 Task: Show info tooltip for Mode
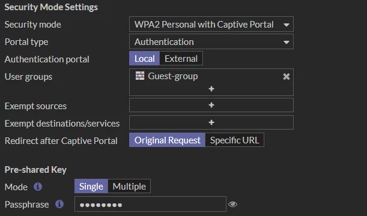[x=38, y=187]
